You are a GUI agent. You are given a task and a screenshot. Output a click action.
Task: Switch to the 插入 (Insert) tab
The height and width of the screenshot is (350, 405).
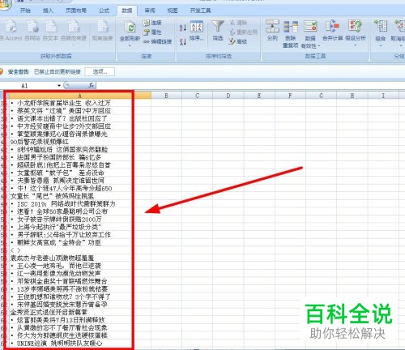point(48,11)
